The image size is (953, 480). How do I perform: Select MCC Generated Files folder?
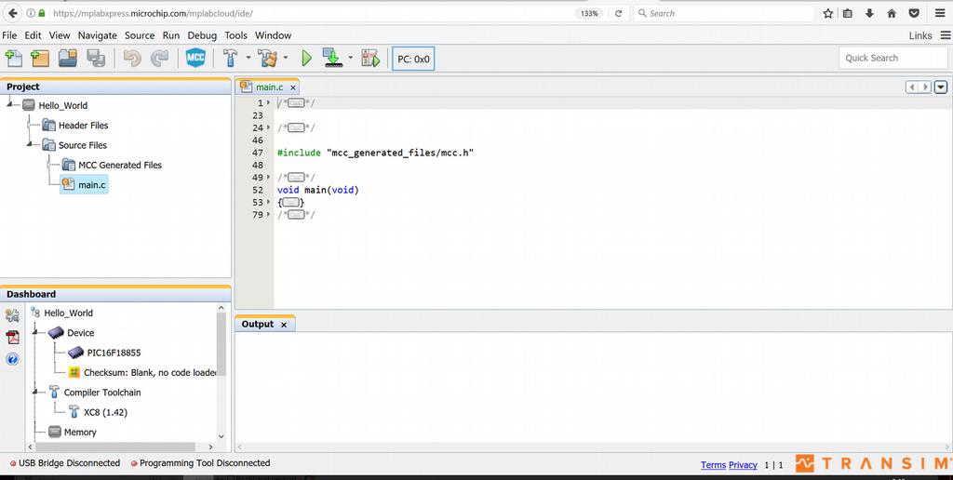[120, 165]
